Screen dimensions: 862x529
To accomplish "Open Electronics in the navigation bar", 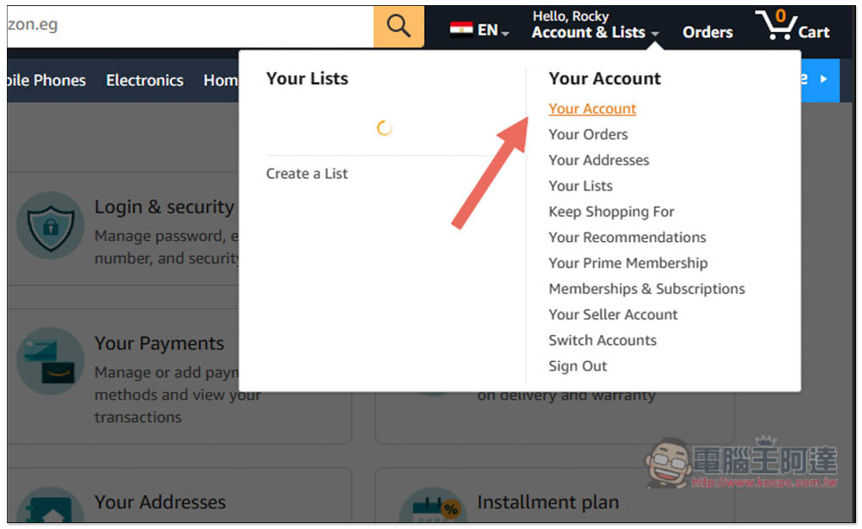I will point(145,81).
